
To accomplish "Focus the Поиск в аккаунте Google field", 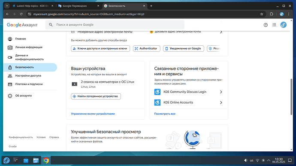I will [115, 25].
